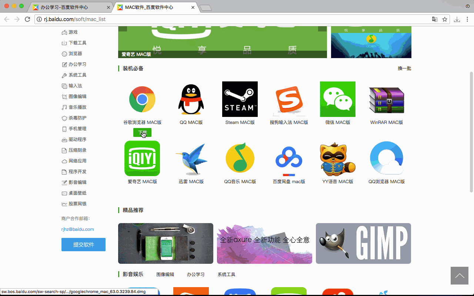Screen dimensions: 474x296
Task: Select the 压缩刻录 category
Action: click(74, 150)
